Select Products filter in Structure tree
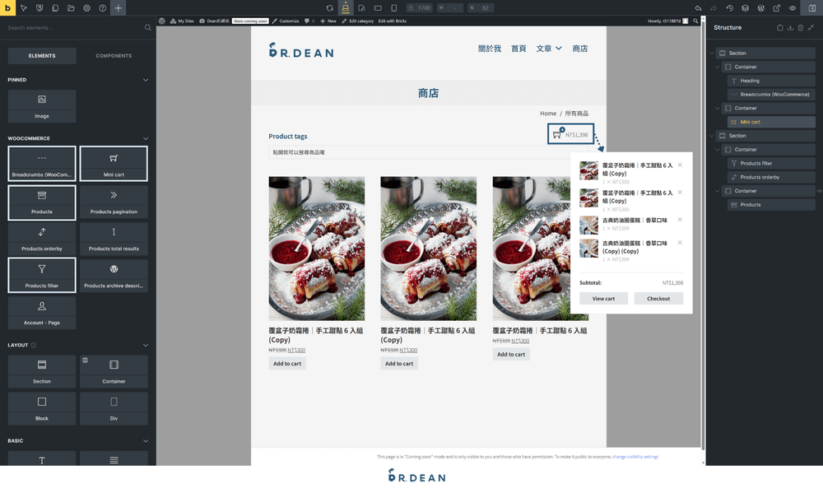823x488 pixels. [756, 163]
